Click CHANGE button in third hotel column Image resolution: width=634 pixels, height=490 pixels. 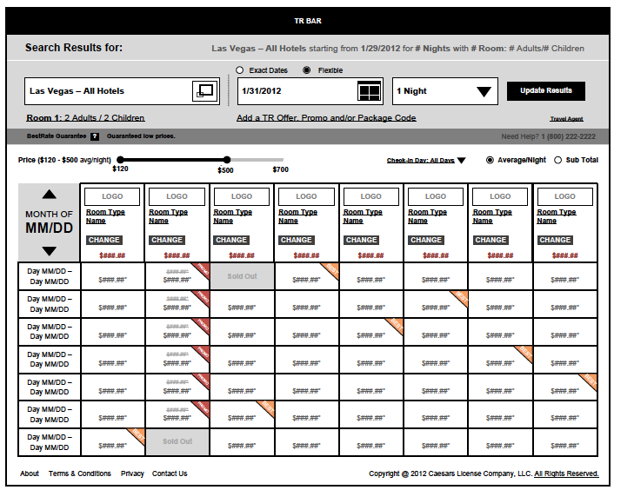pos(231,240)
